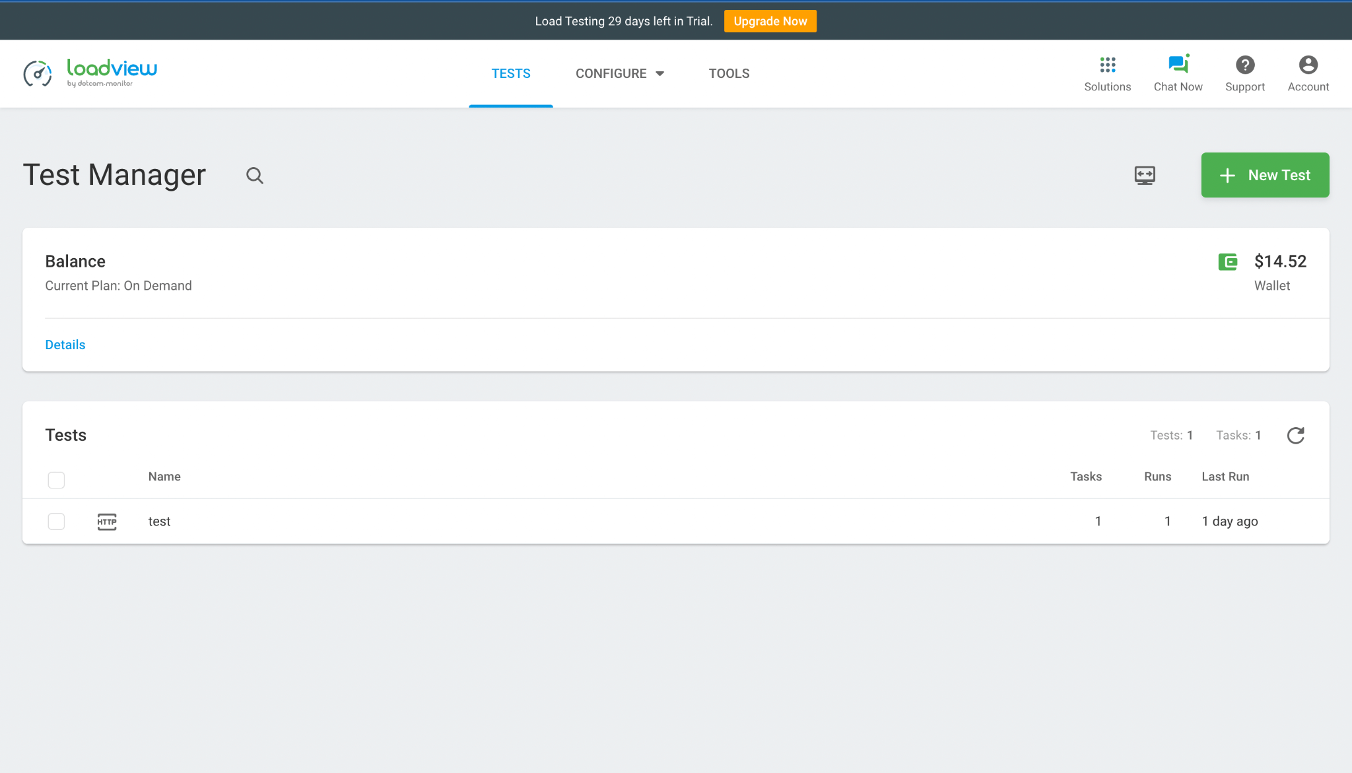
Task: Expand the Configure dropdown menu
Action: click(x=619, y=73)
